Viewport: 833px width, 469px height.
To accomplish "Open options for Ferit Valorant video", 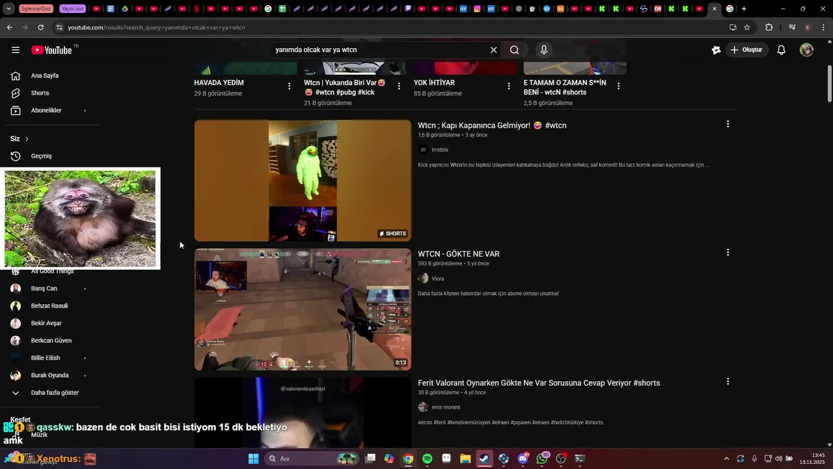I will tap(728, 382).
